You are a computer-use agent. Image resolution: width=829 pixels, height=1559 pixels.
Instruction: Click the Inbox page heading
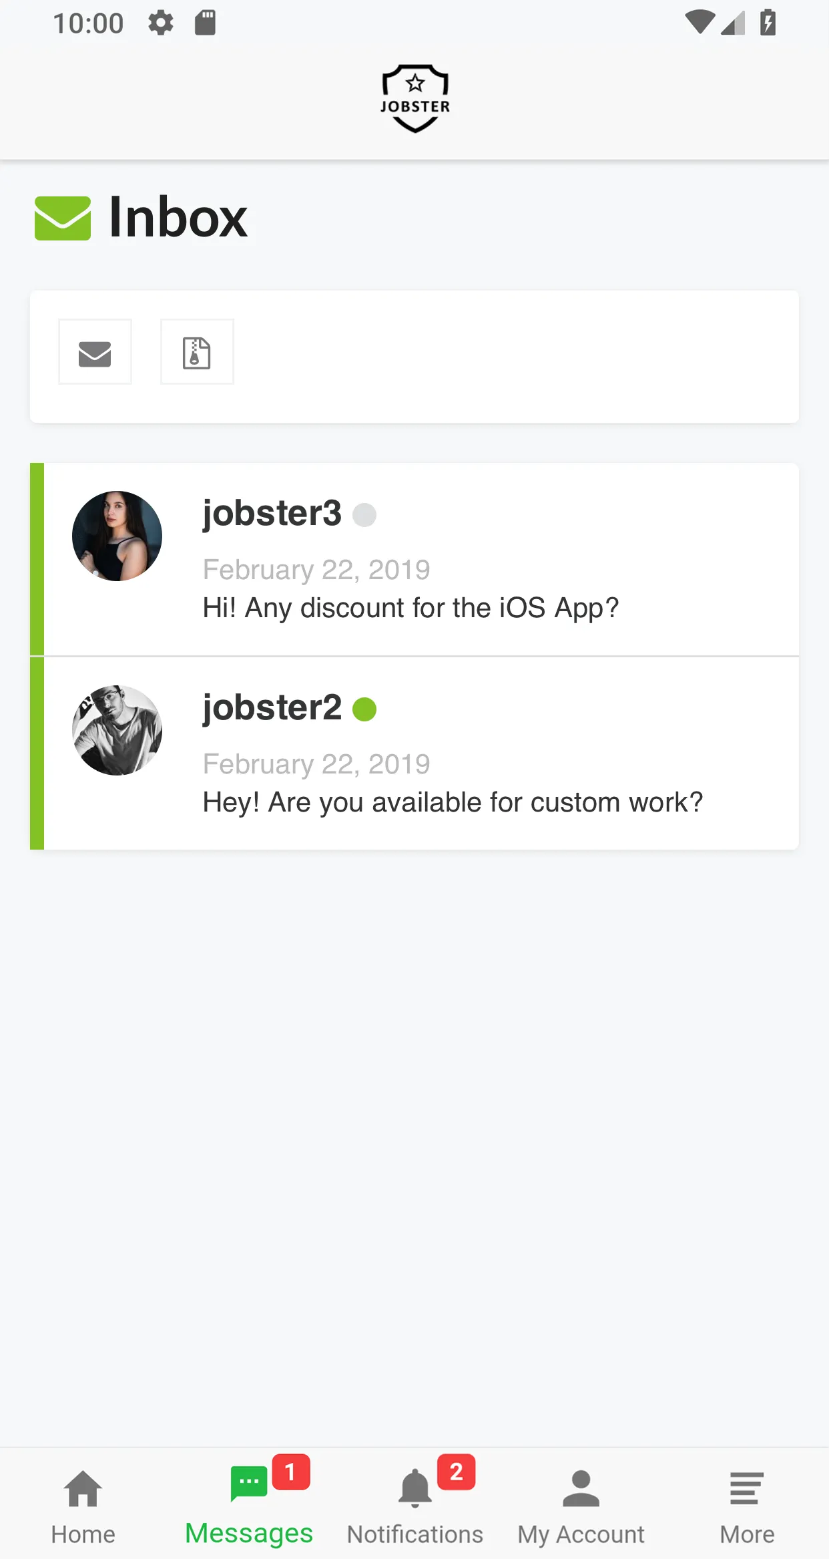point(178,218)
